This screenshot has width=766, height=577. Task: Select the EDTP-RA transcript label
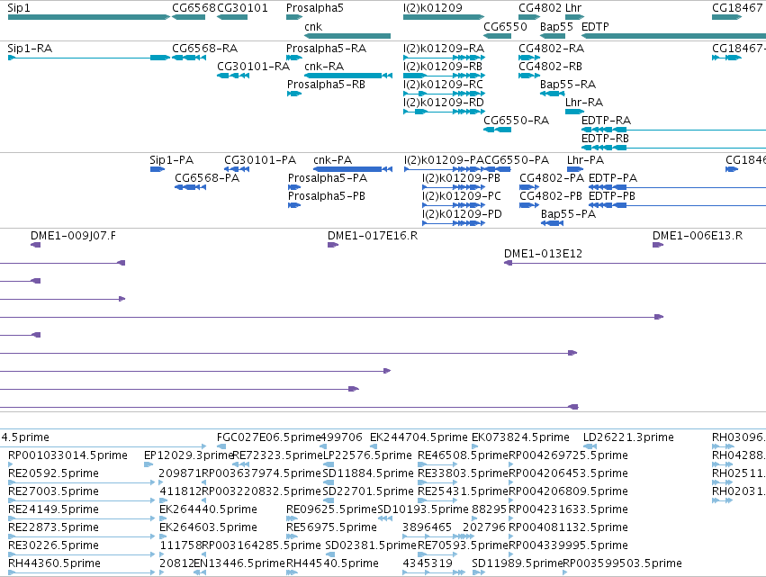607,121
